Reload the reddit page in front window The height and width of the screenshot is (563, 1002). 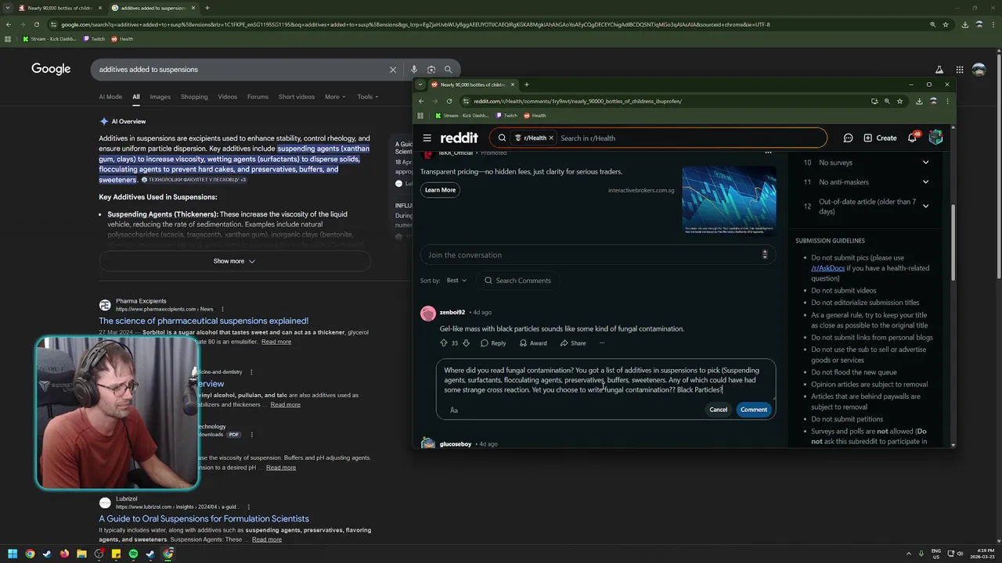point(449,101)
